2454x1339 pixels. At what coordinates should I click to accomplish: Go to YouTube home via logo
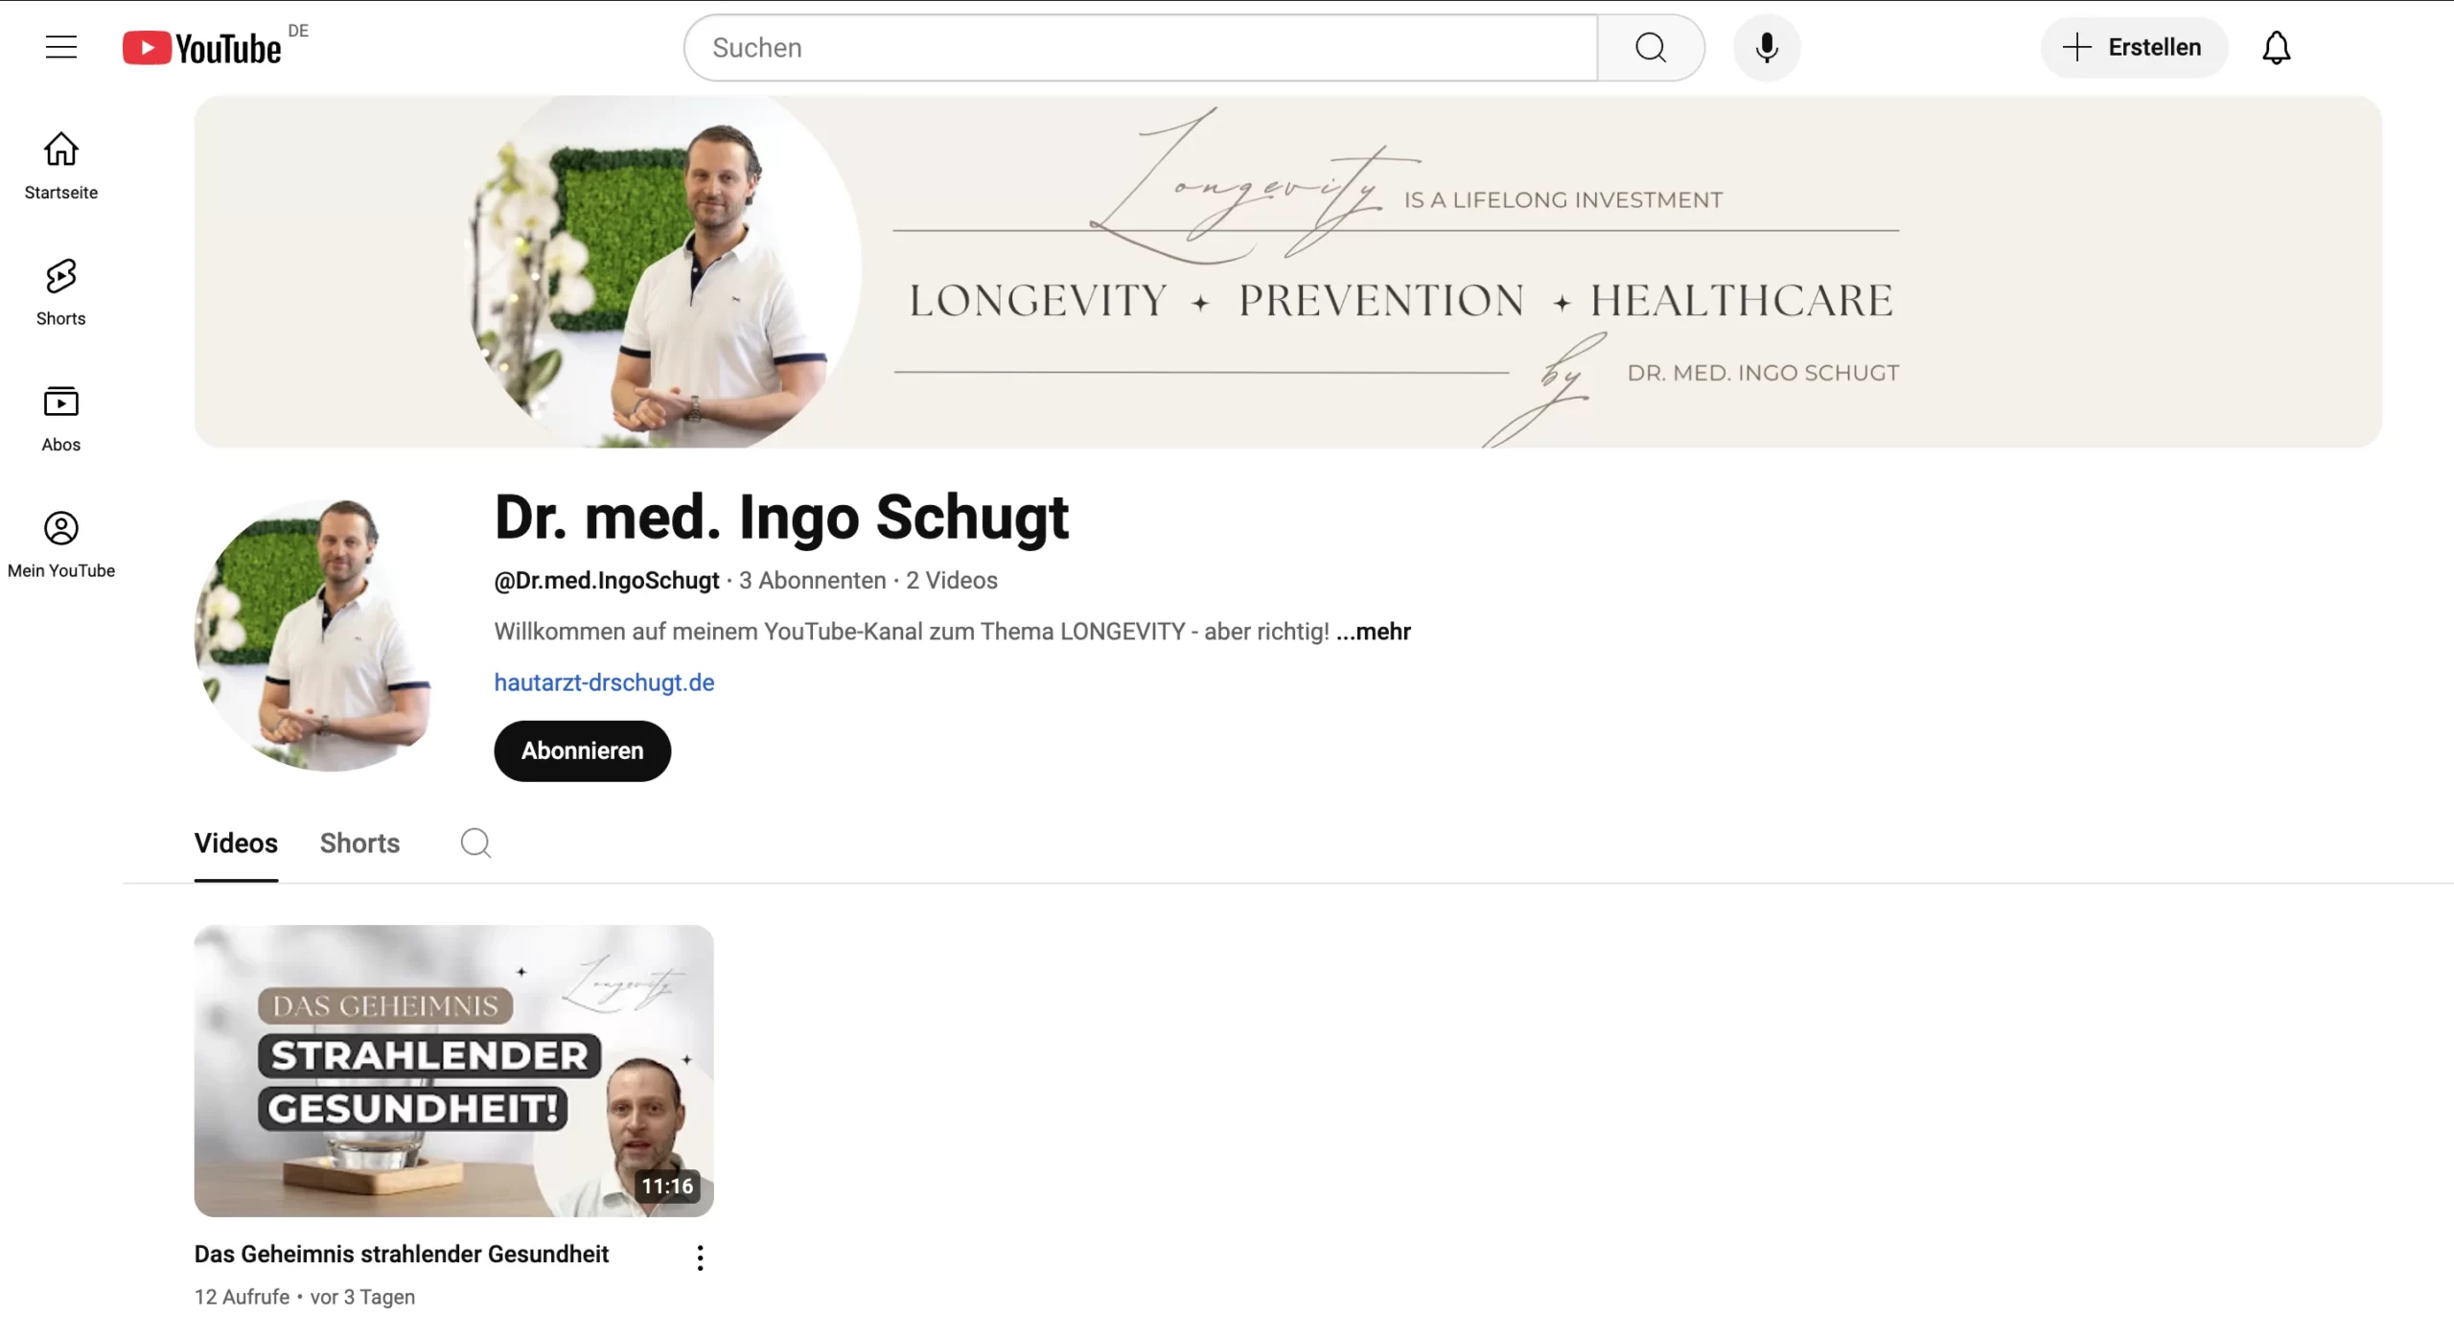tap(202, 48)
